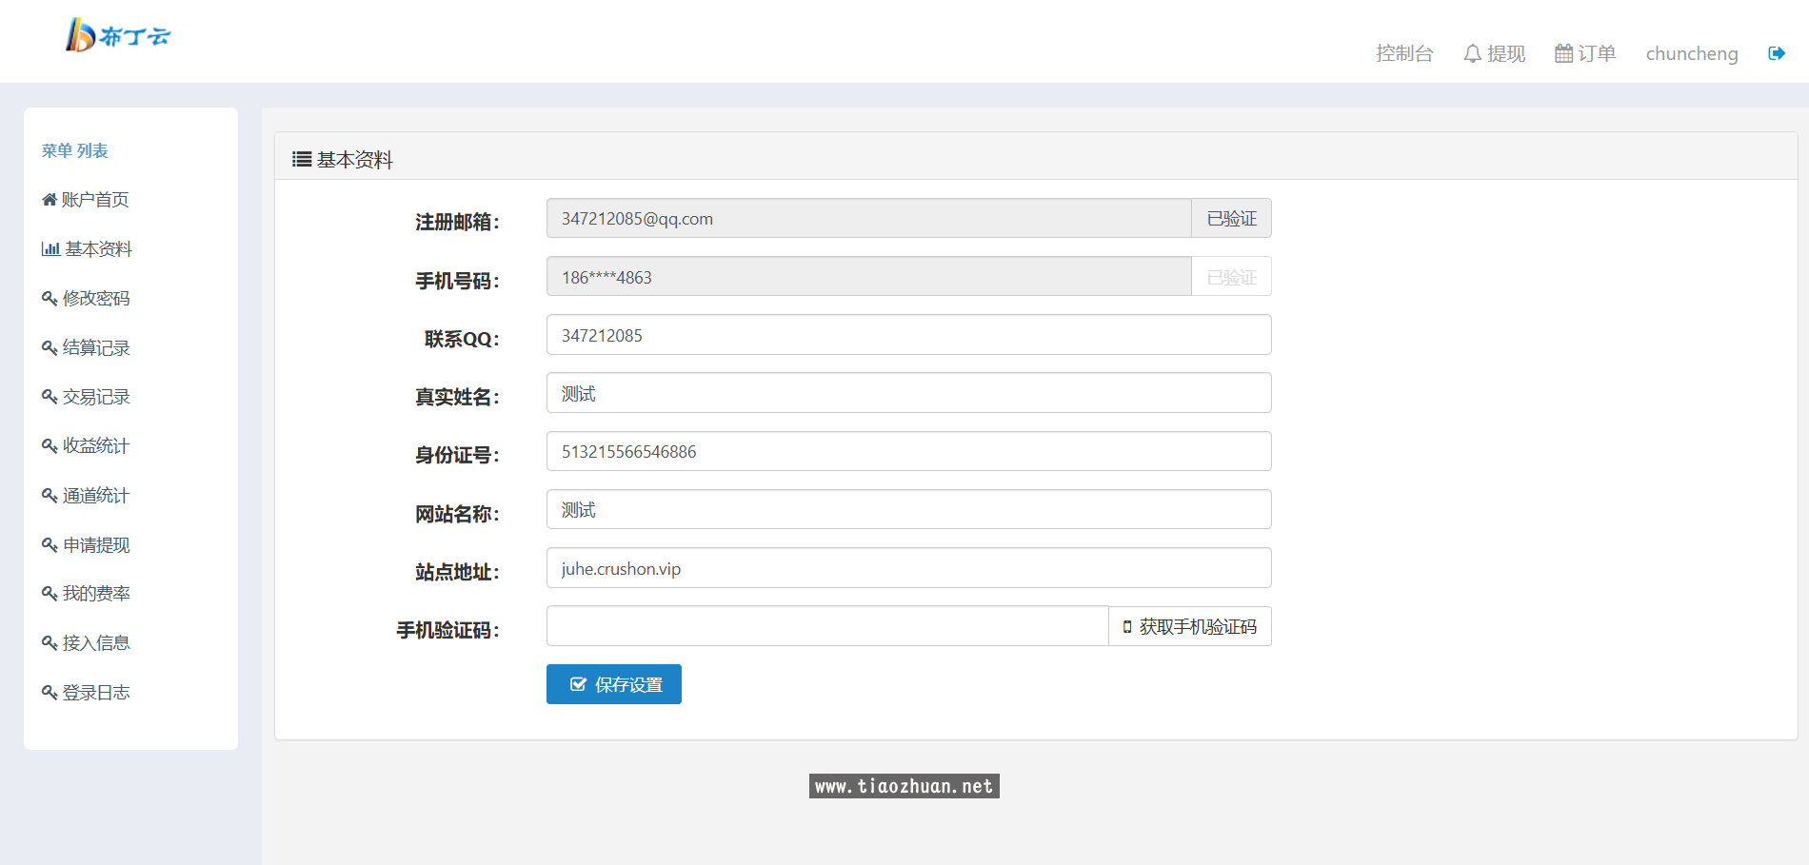Click the 布丁云 logo
Screen dimensions: 1809x865
click(118, 36)
